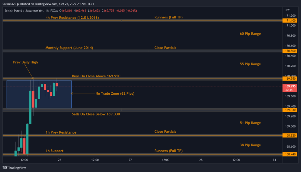Select the '1h Prev Resistance' label
This screenshot has height=172, width=301.
click(61, 132)
